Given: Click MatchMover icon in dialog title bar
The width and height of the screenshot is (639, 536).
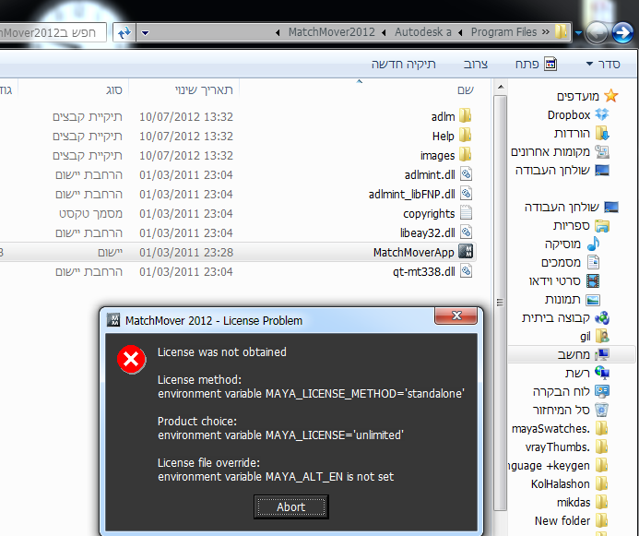Looking at the screenshot, I should pyautogui.click(x=113, y=320).
